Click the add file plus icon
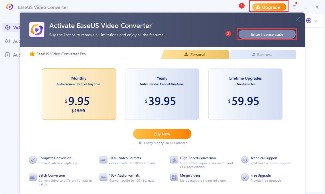Screen dimensions: 325x194 pyautogui.click(x=309, y=21)
